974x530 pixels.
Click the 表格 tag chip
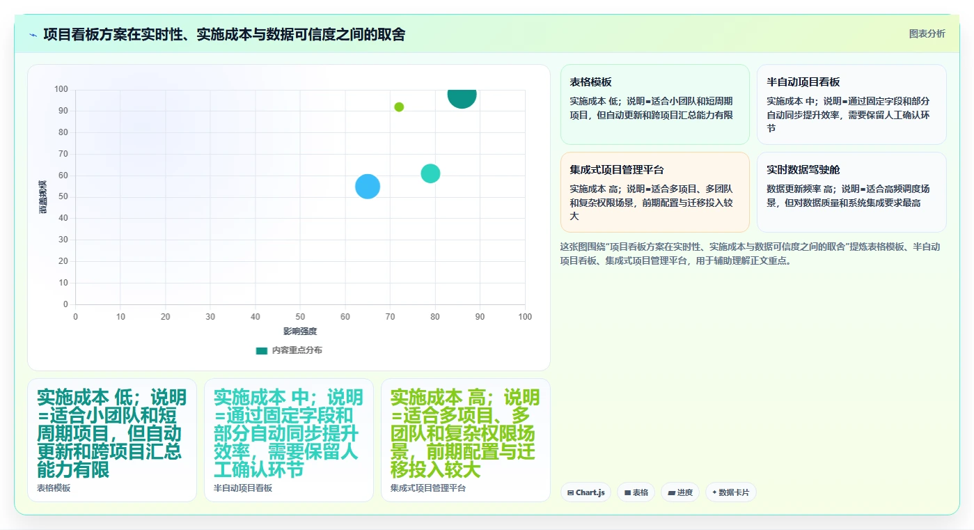[x=636, y=492]
